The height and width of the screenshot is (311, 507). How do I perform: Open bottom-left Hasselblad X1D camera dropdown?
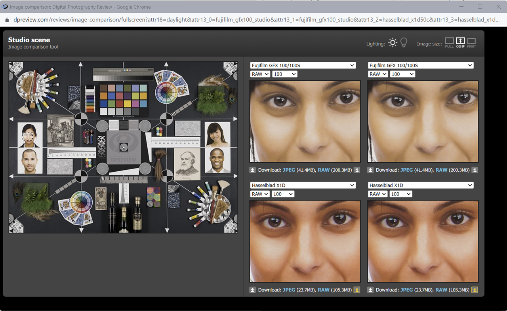303,185
